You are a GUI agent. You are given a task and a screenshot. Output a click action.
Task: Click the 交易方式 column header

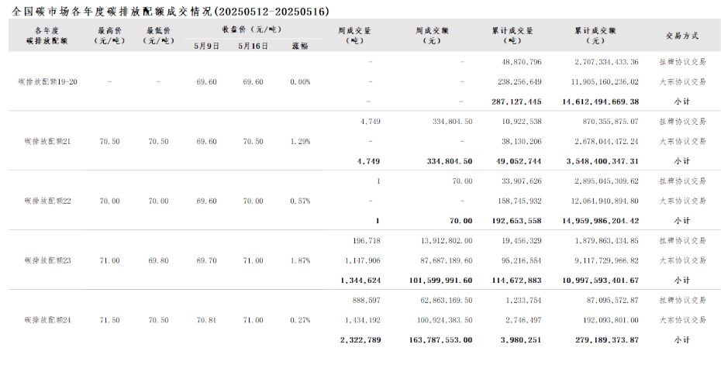coord(682,36)
